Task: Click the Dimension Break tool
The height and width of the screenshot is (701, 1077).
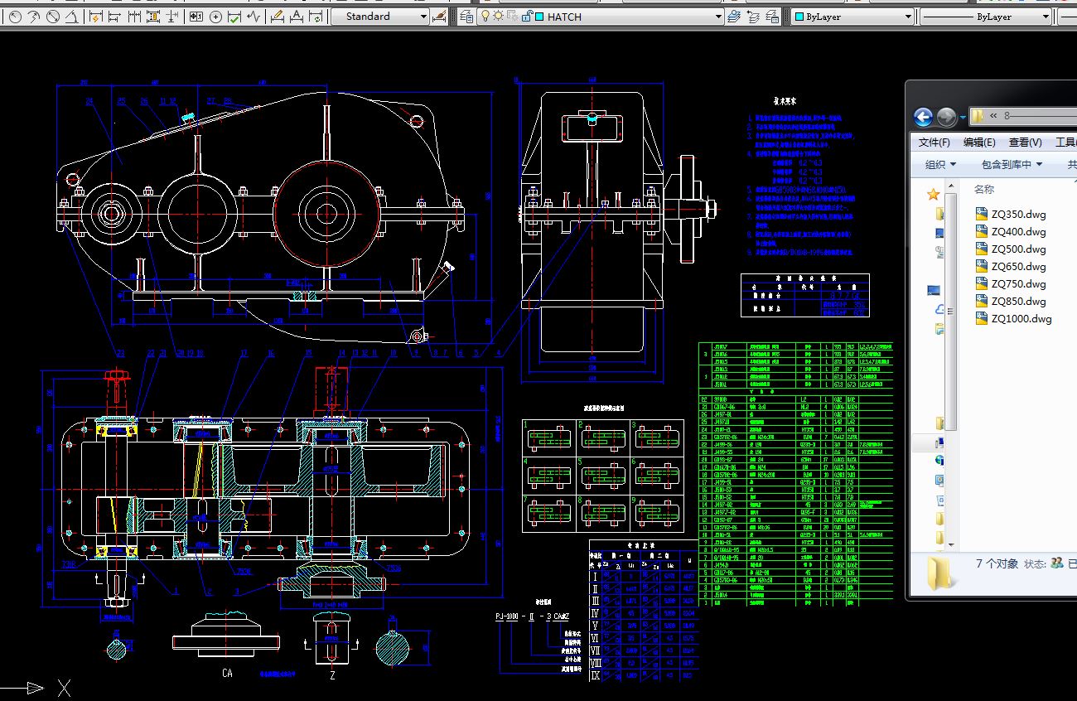Action: coord(170,17)
